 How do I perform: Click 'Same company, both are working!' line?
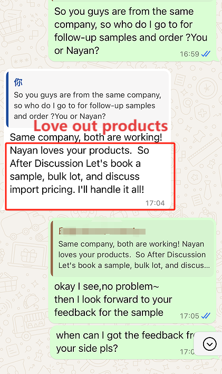(x=86, y=137)
